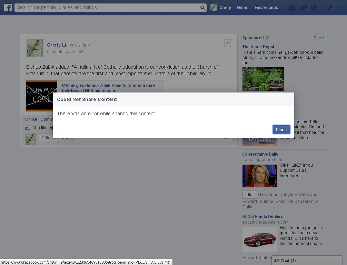Click the search magnifier icon
The image size is (347, 265).
tap(202, 8)
